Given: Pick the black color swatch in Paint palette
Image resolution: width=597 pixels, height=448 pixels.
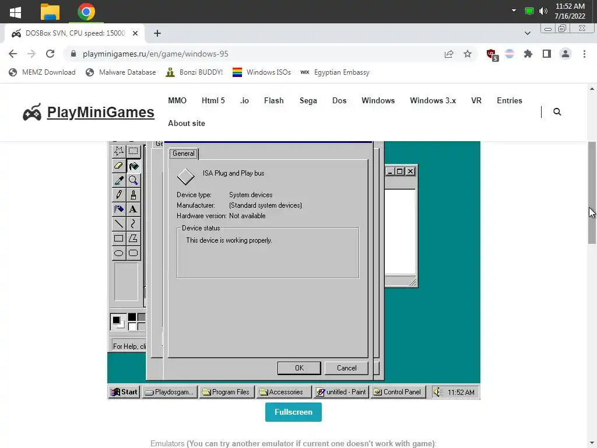Looking at the screenshot, I should click(x=132, y=317).
